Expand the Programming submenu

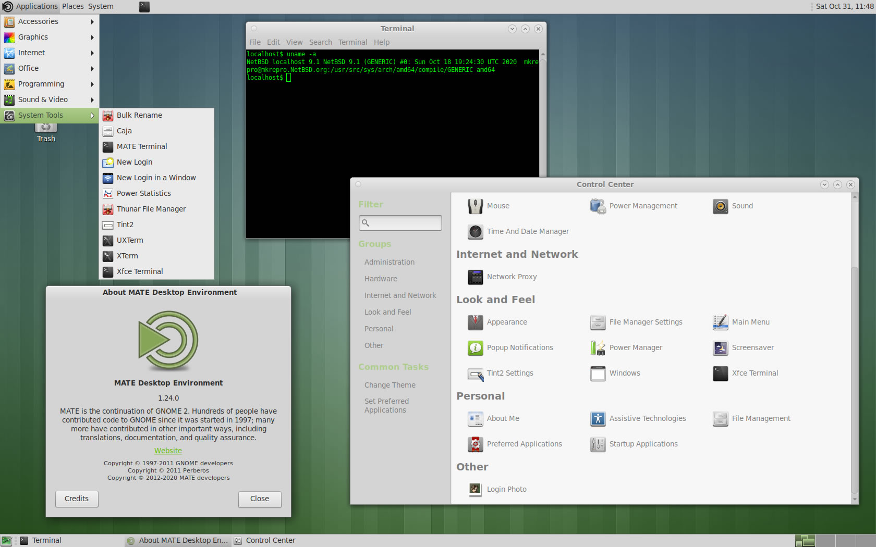click(50, 84)
